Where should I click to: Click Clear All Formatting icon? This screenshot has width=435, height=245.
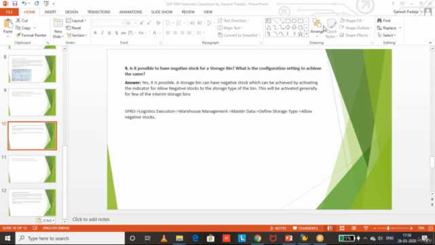[x=158, y=23]
